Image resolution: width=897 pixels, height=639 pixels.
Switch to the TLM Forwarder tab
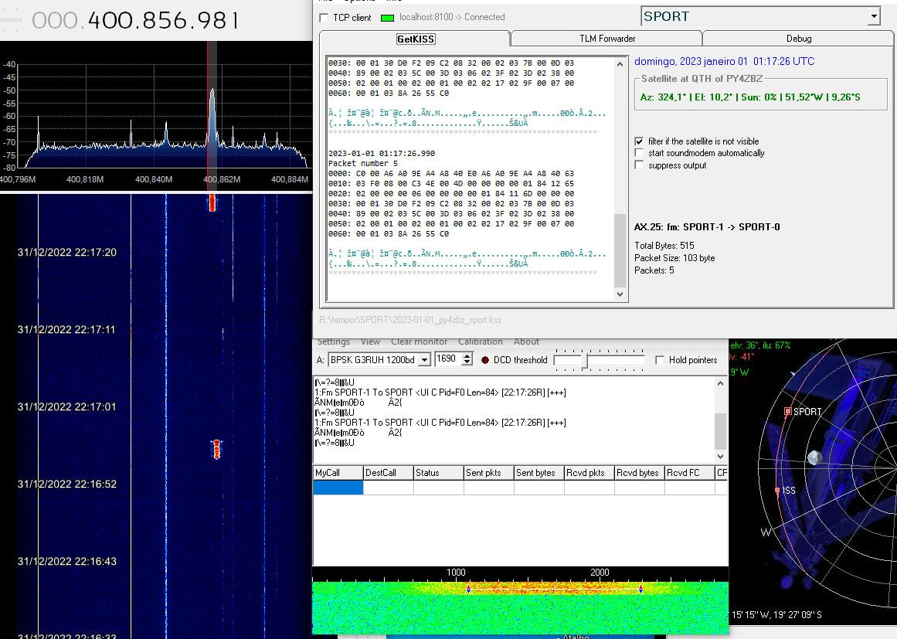(x=606, y=39)
